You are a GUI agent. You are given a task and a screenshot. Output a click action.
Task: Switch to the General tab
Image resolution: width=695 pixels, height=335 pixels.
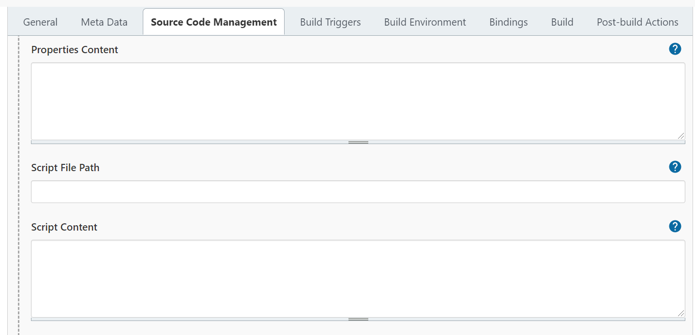(x=40, y=22)
